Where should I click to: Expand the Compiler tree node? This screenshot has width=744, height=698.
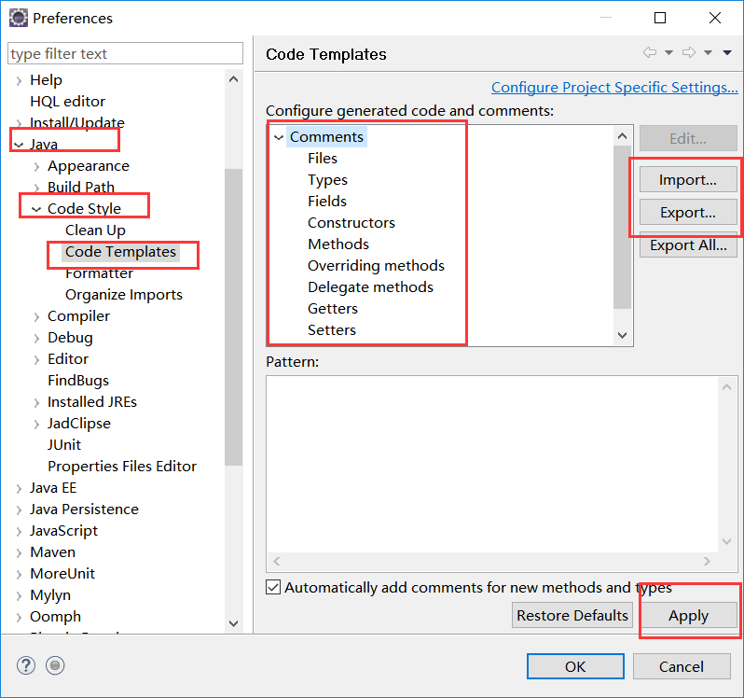coord(36,316)
